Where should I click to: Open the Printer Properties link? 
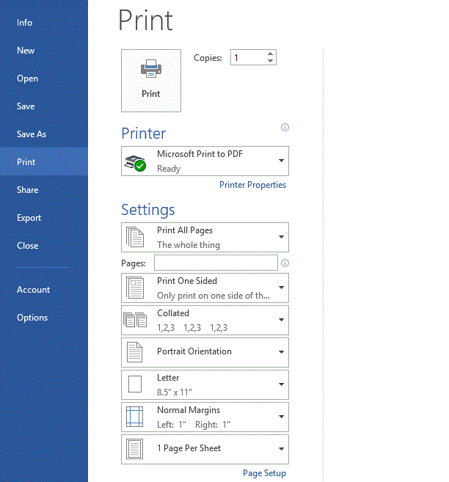pos(252,185)
